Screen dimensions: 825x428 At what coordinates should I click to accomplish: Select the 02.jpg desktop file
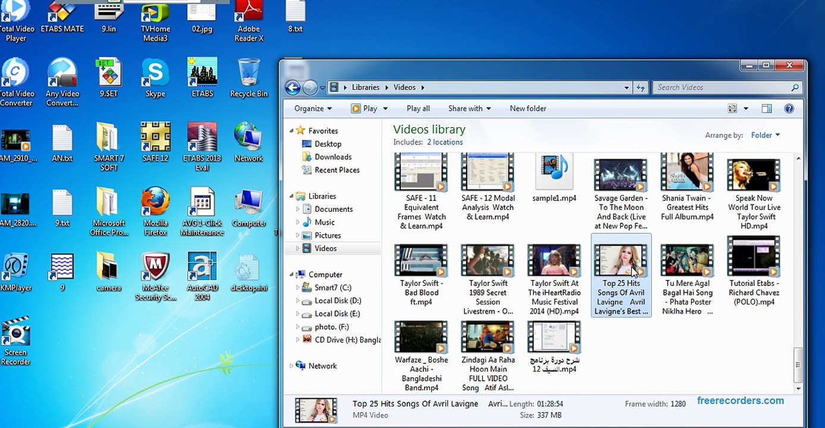[202, 17]
